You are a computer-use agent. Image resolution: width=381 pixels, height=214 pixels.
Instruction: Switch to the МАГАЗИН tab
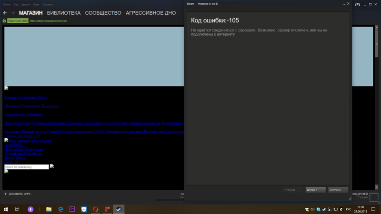coord(31,13)
